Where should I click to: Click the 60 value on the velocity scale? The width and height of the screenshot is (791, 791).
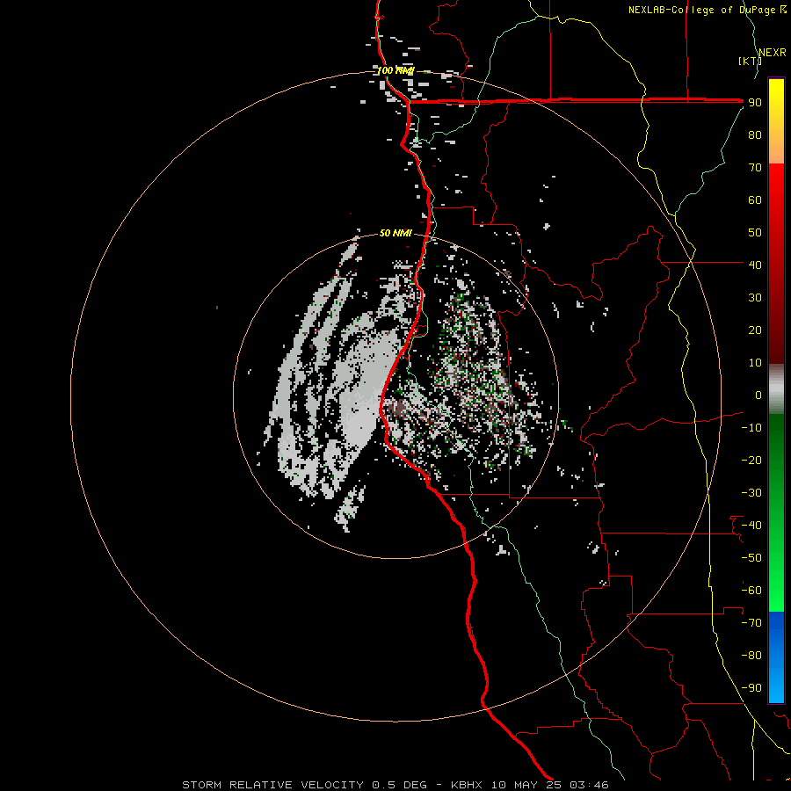pyautogui.click(x=755, y=200)
